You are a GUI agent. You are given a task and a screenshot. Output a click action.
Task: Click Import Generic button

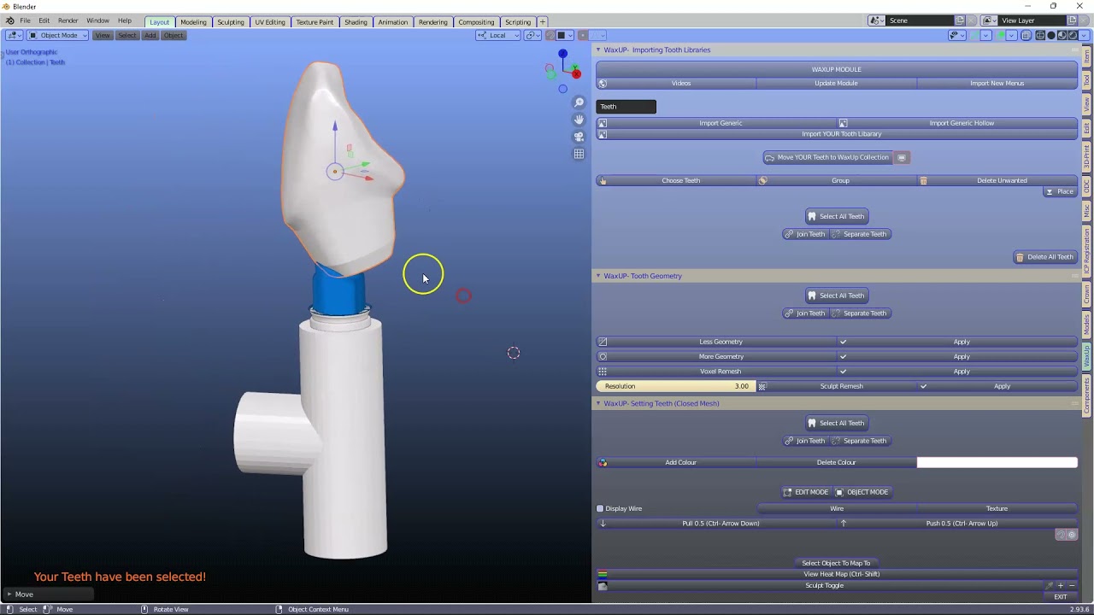click(x=716, y=123)
